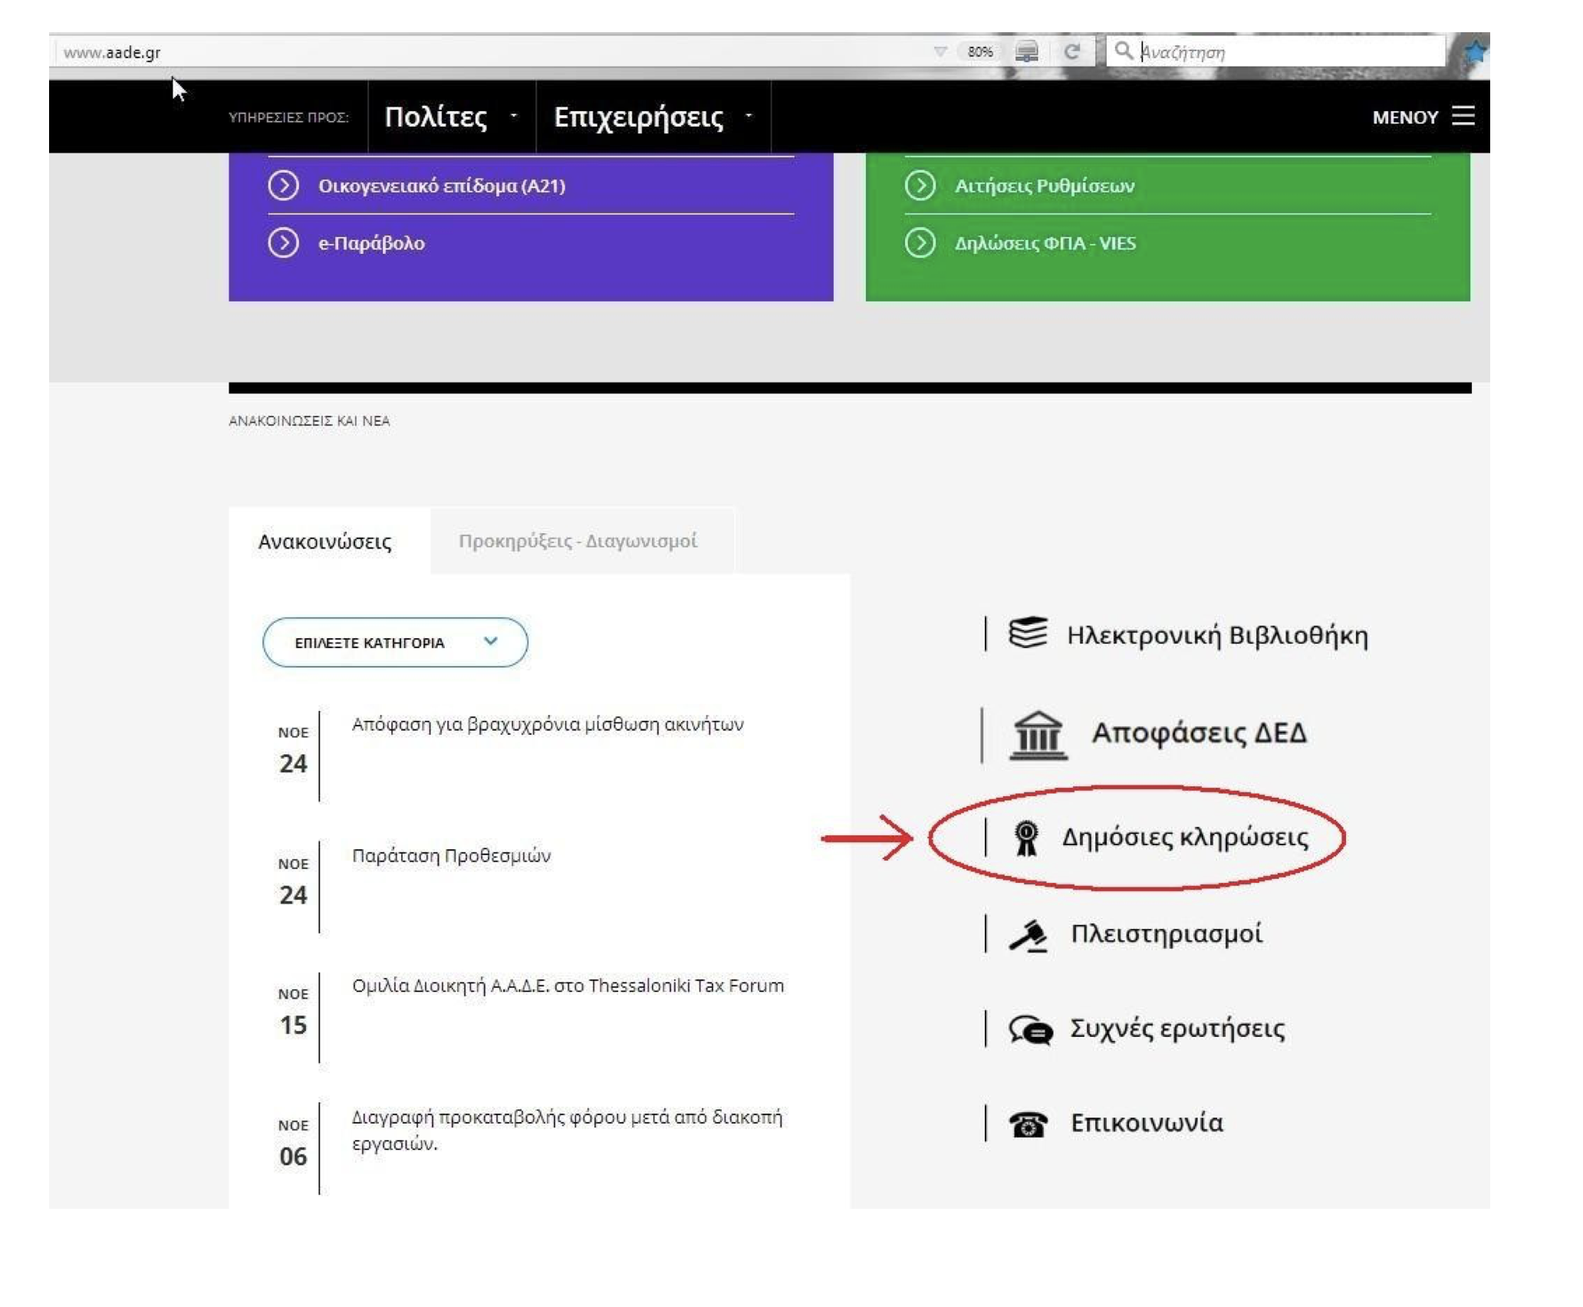The width and height of the screenshot is (1583, 1307).
Task: Open the Ηλεκτρονική Βιβλιοθήκη link
Action: (1216, 635)
